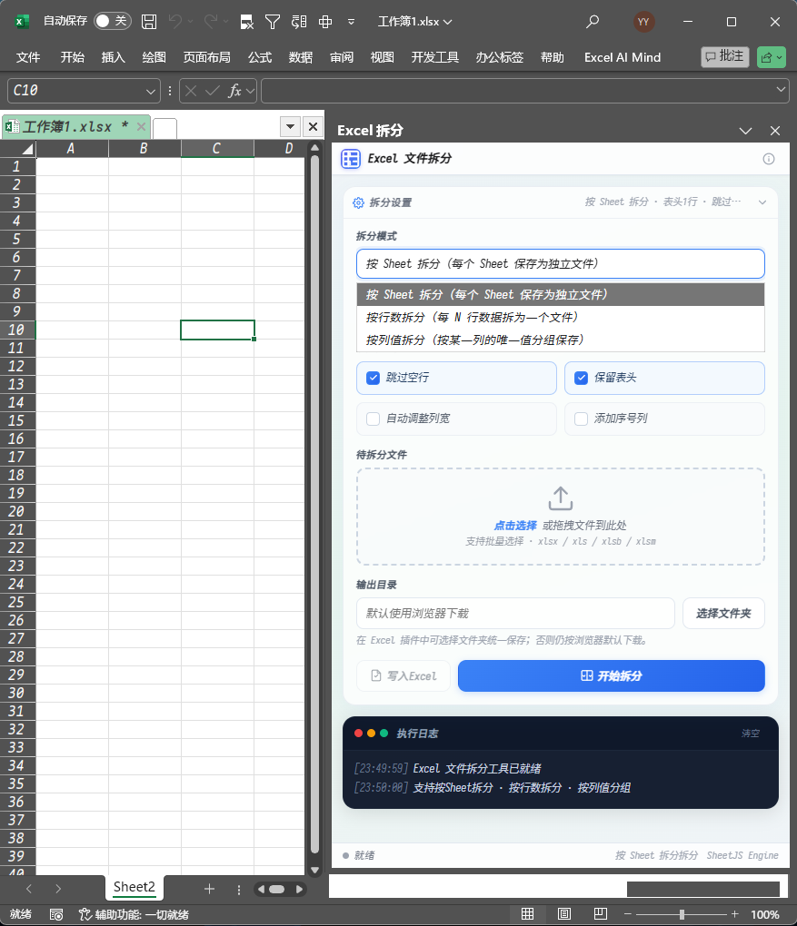The width and height of the screenshot is (797, 926).
Task: Open the document tab list dropdown arrow
Action: click(x=290, y=126)
